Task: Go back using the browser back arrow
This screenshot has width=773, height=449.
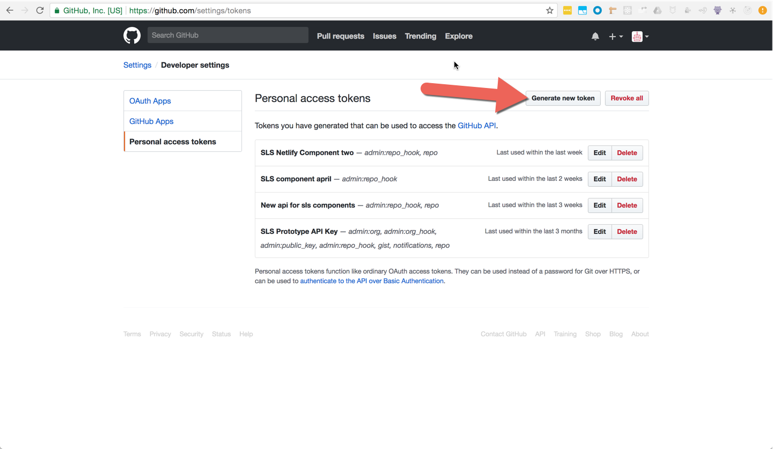Action: 10,10
